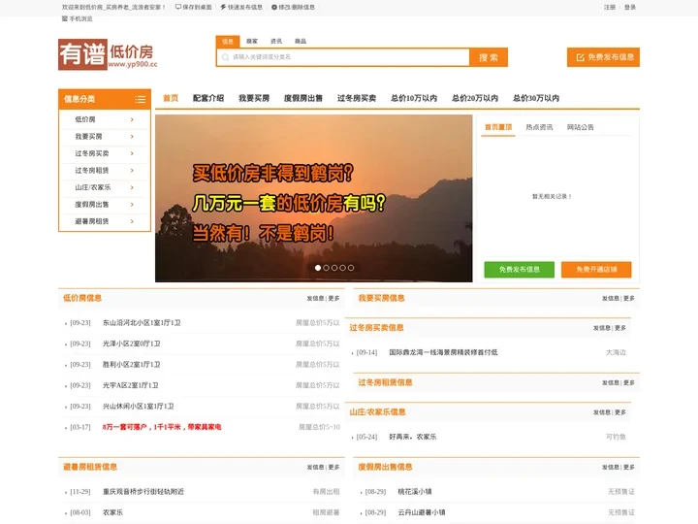
Task: Click the 修改/删除信息 icon in top bar
Action: [274, 7]
